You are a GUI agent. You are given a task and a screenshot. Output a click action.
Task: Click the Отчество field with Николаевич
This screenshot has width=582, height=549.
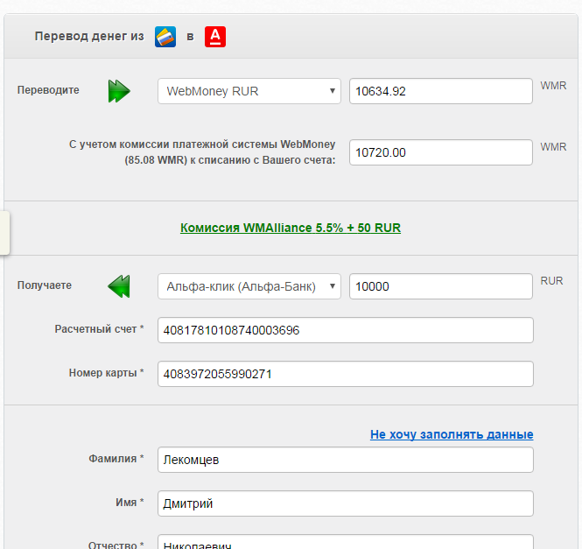point(346,542)
